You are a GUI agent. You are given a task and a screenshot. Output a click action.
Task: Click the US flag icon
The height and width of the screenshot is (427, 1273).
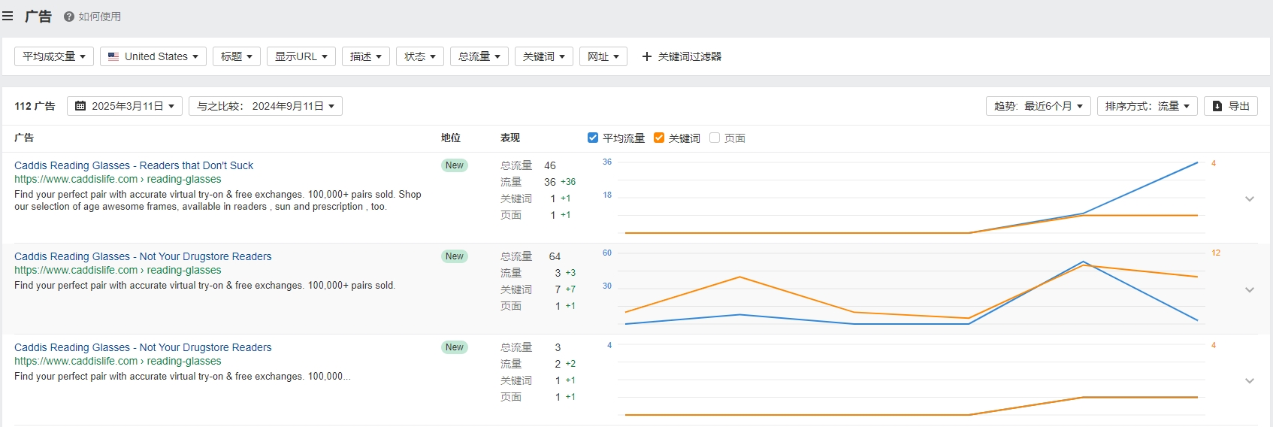[x=113, y=56]
